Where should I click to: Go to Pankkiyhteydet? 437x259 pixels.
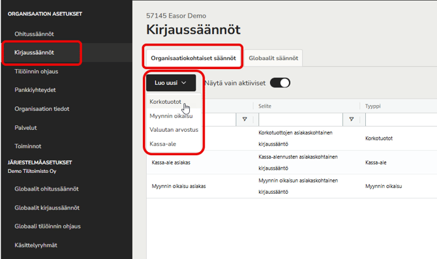coord(35,90)
